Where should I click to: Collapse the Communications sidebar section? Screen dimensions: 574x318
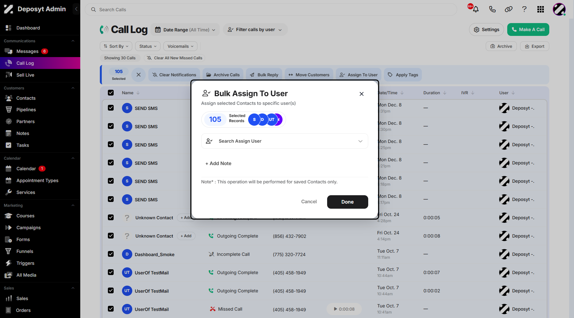pos(73,41)
